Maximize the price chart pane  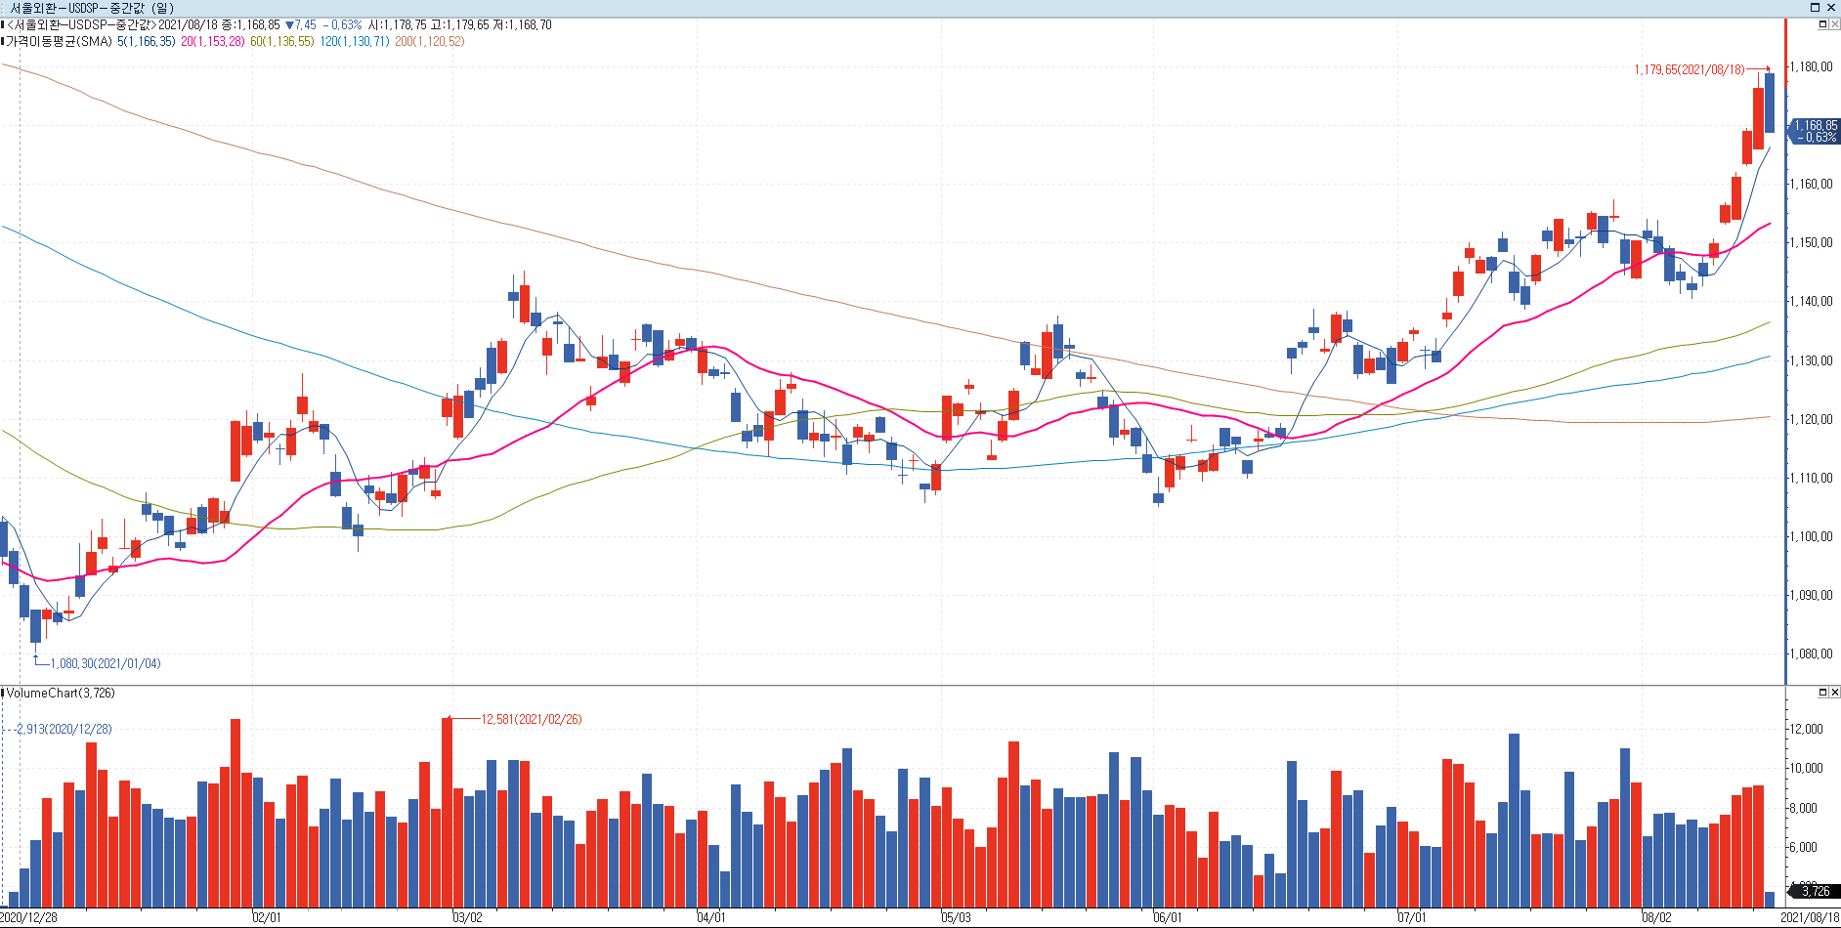1822,24
